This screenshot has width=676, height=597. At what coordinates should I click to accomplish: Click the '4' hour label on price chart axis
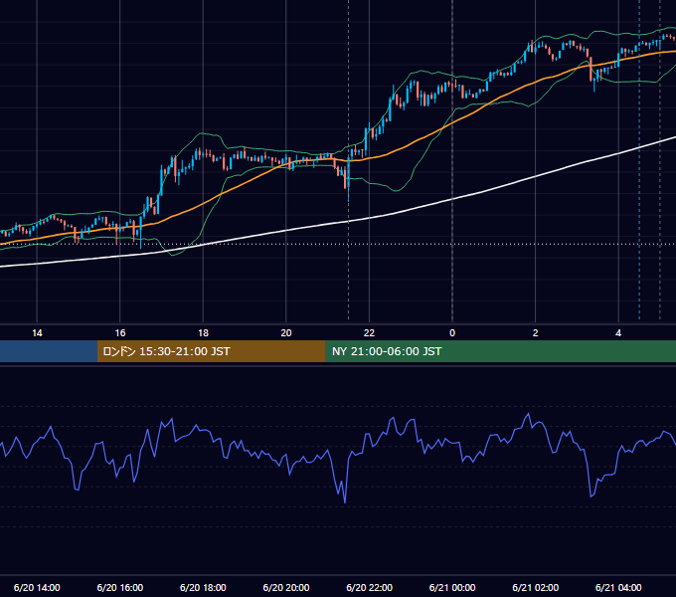[618, 333]
